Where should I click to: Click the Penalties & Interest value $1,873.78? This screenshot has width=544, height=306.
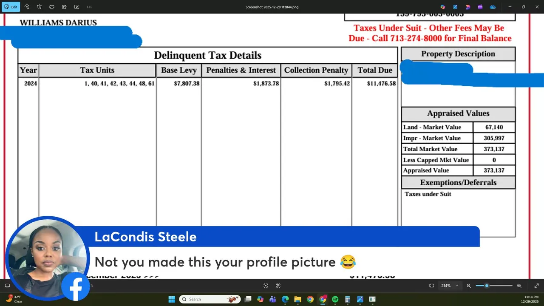pos(266,84)
